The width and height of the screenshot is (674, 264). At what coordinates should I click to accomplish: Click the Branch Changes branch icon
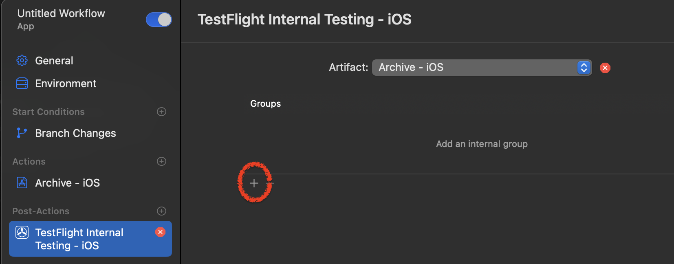click(21, 133)
